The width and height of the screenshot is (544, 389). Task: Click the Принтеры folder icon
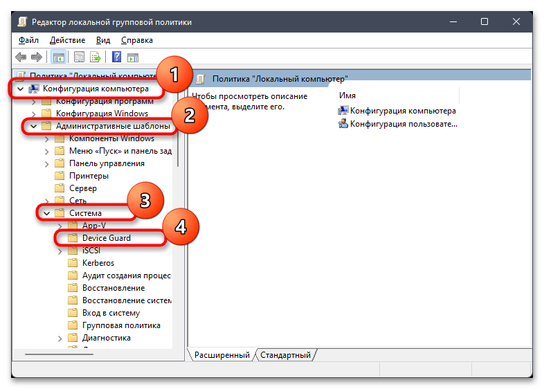point(60,176)
